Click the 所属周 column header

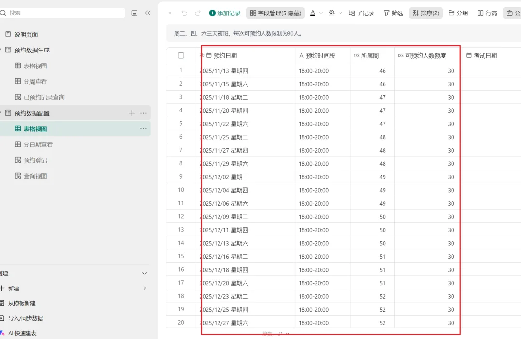[372, 55]
